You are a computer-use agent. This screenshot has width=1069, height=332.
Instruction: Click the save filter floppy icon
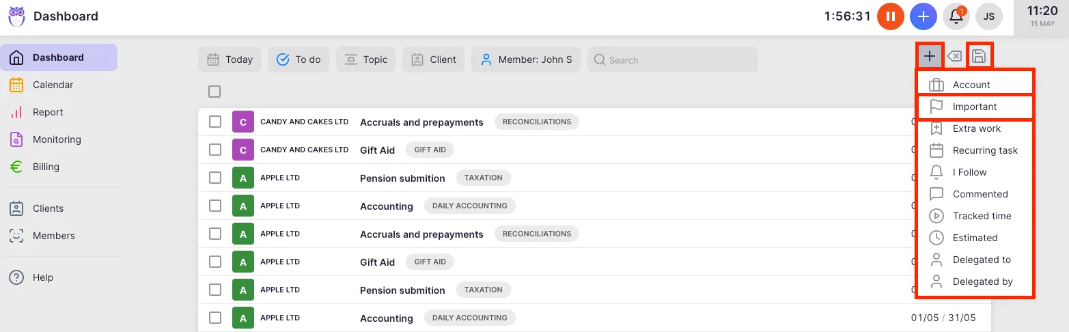[979, 56]
